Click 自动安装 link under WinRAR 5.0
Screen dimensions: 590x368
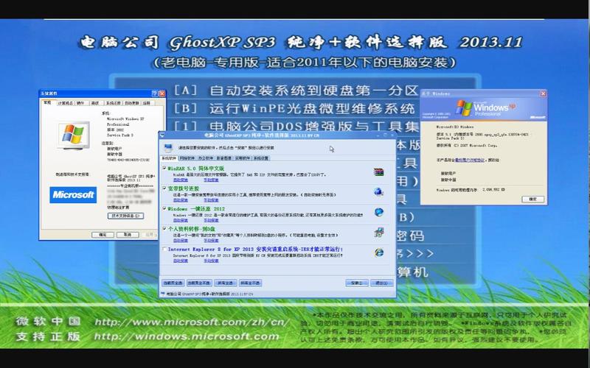(x=181, y=180)
